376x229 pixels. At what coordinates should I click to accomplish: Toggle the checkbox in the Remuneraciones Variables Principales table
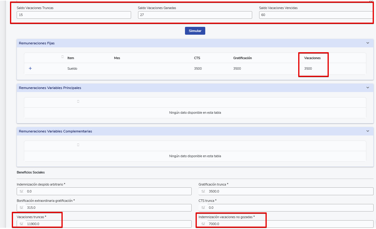point(78,101)
